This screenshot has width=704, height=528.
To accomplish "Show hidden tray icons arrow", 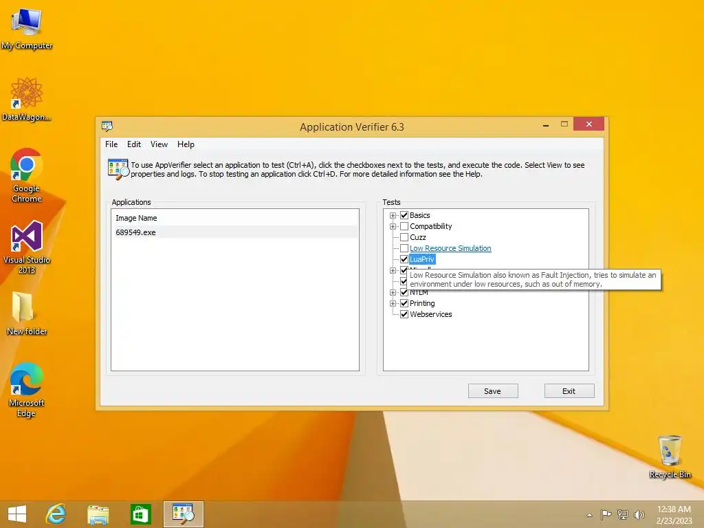I will 589,515.
